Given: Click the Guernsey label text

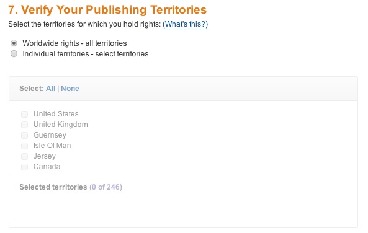Looking at the screenshot, I should coord(50,135).
